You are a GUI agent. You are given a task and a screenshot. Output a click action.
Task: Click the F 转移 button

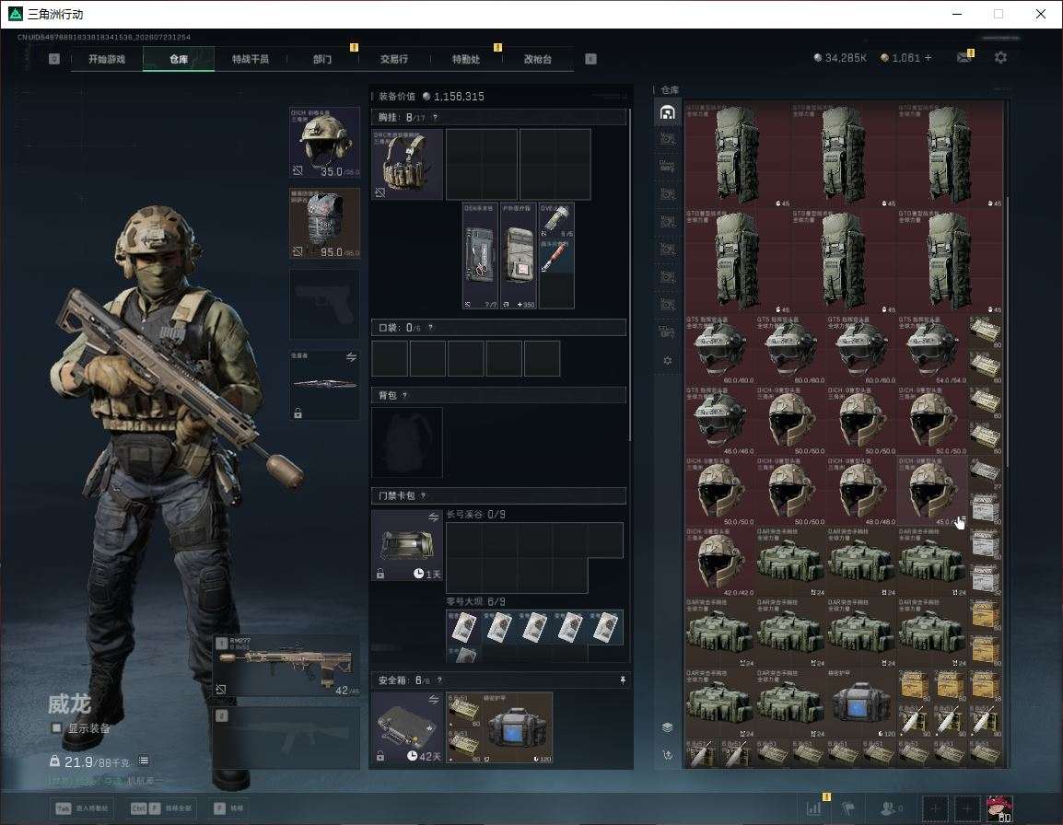[x=229, y=808]
